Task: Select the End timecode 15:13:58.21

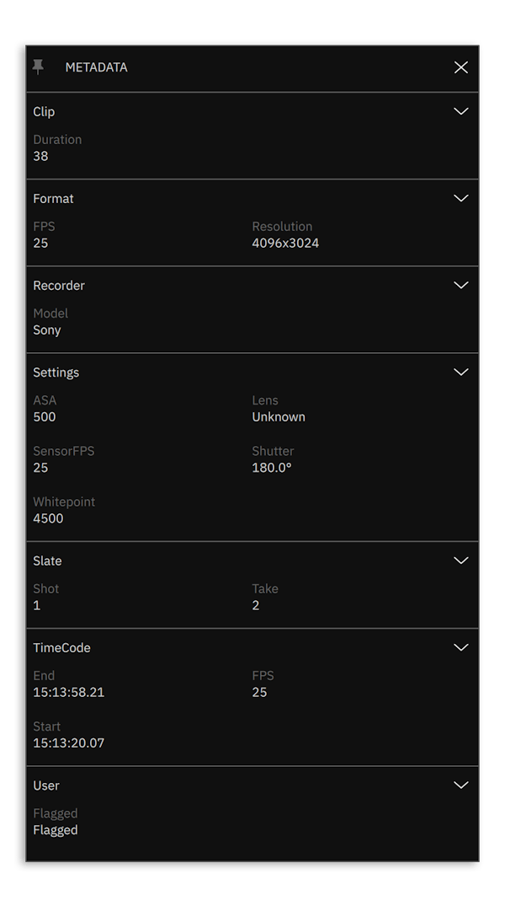Action: pyautogui.click(x=69, y=692)
